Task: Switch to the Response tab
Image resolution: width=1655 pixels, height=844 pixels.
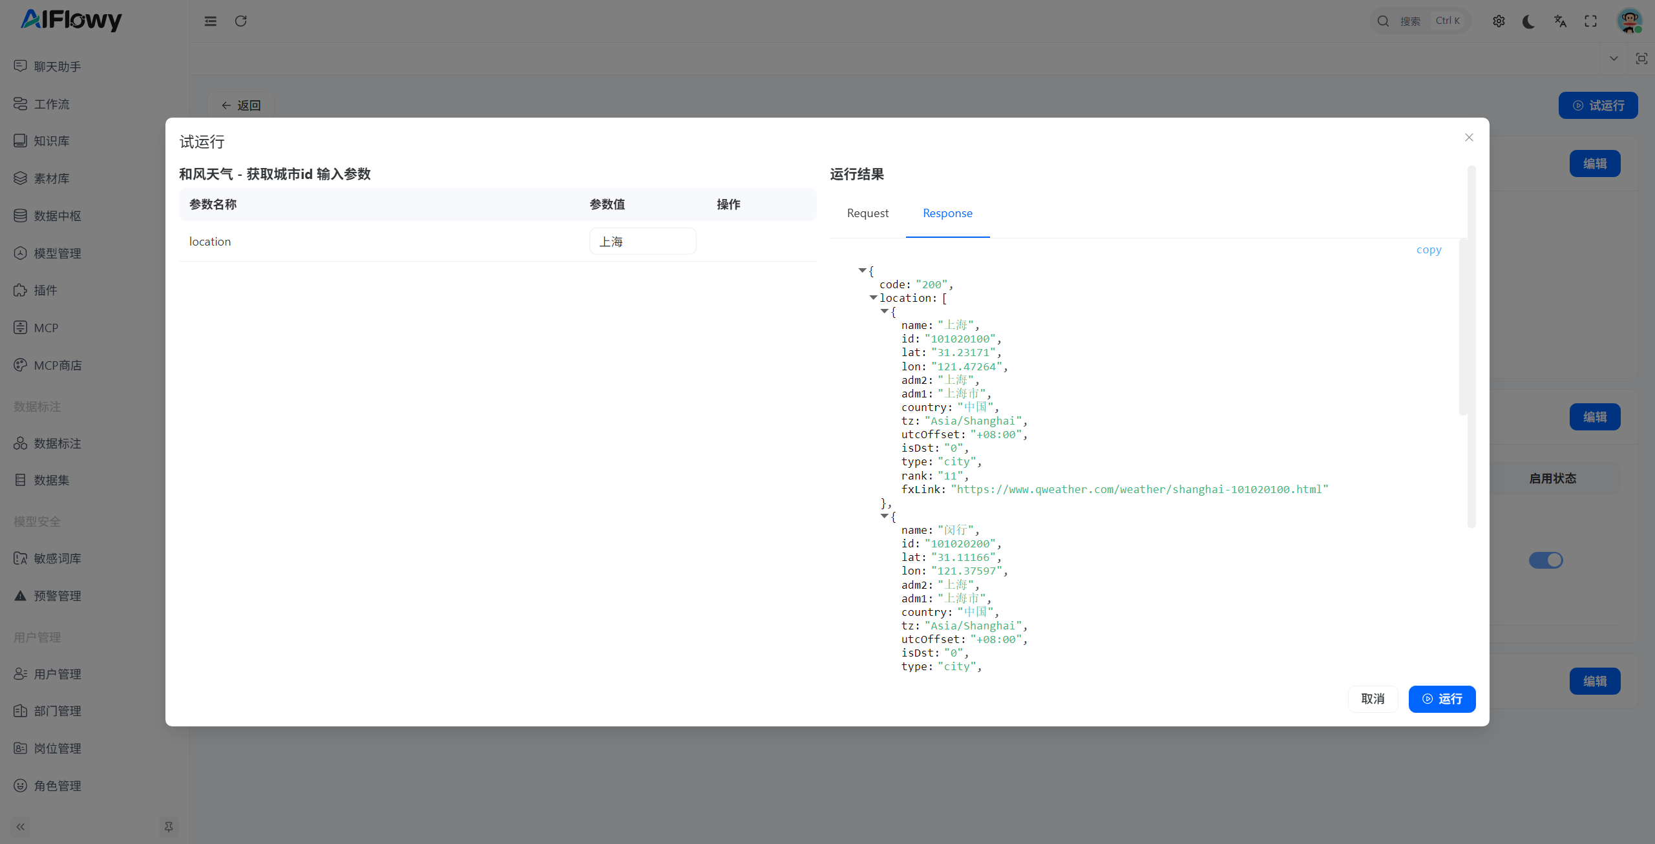Action: 947,213
